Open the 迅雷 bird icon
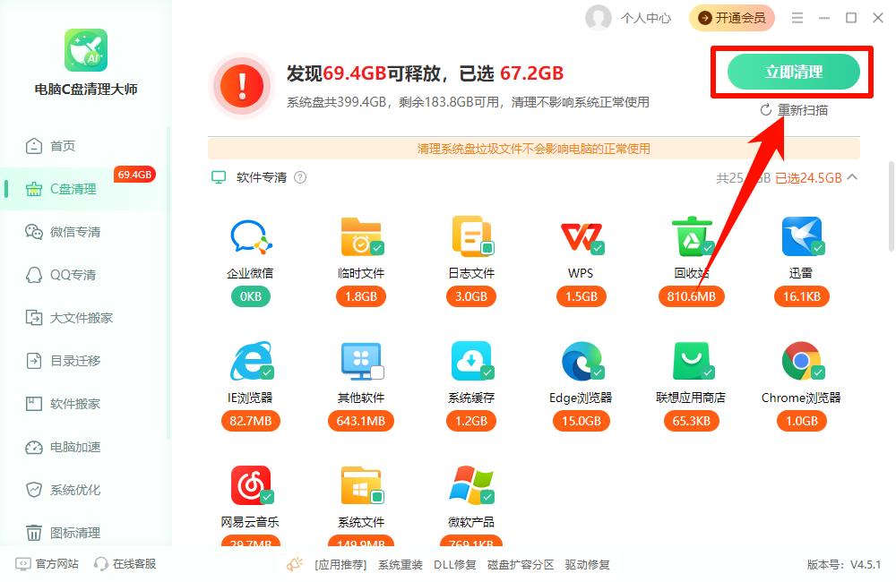The image size is (896, 582). 802,236
